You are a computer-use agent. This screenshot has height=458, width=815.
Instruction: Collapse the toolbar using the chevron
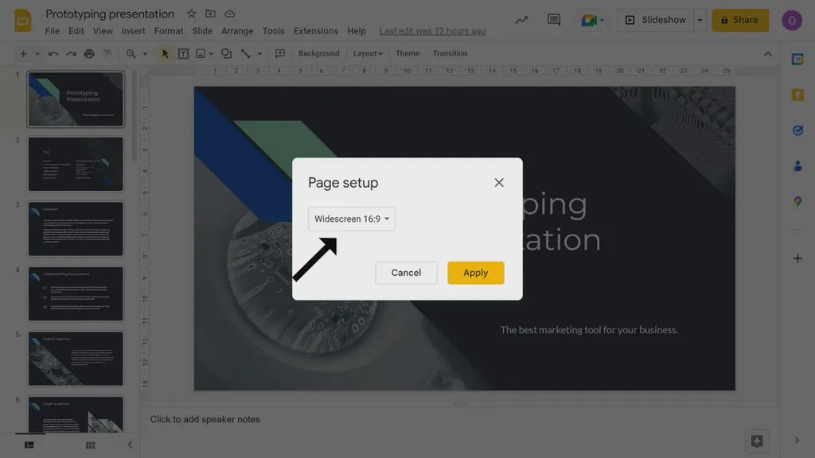tap(766, 53)
